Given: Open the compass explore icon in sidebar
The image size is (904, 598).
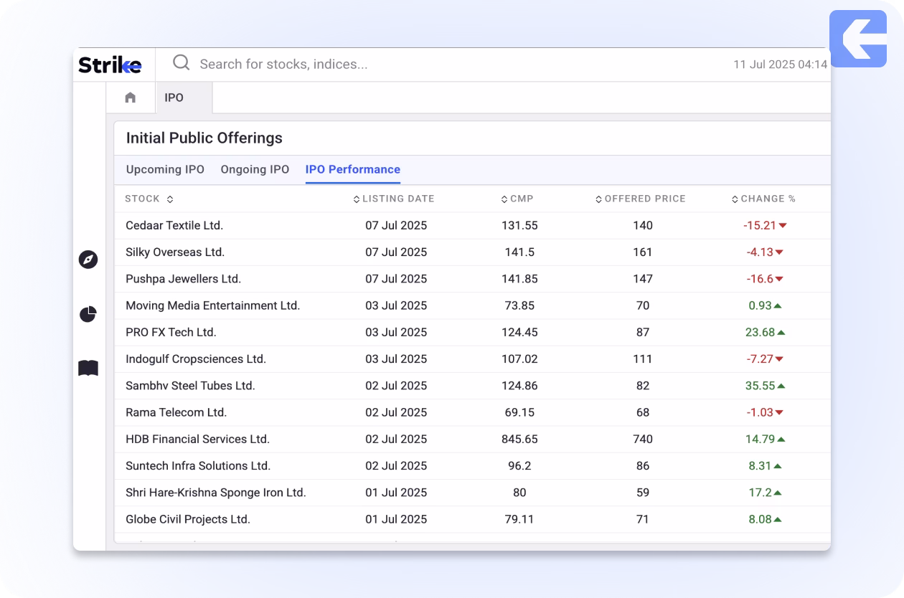Looking at the screenshot, I should [88, 260].
